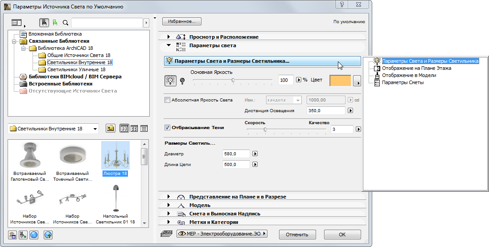Uncheck Отбрасывание Тени checkbox
The width and height of the screenshot is (489, 247).
point(167,127)
